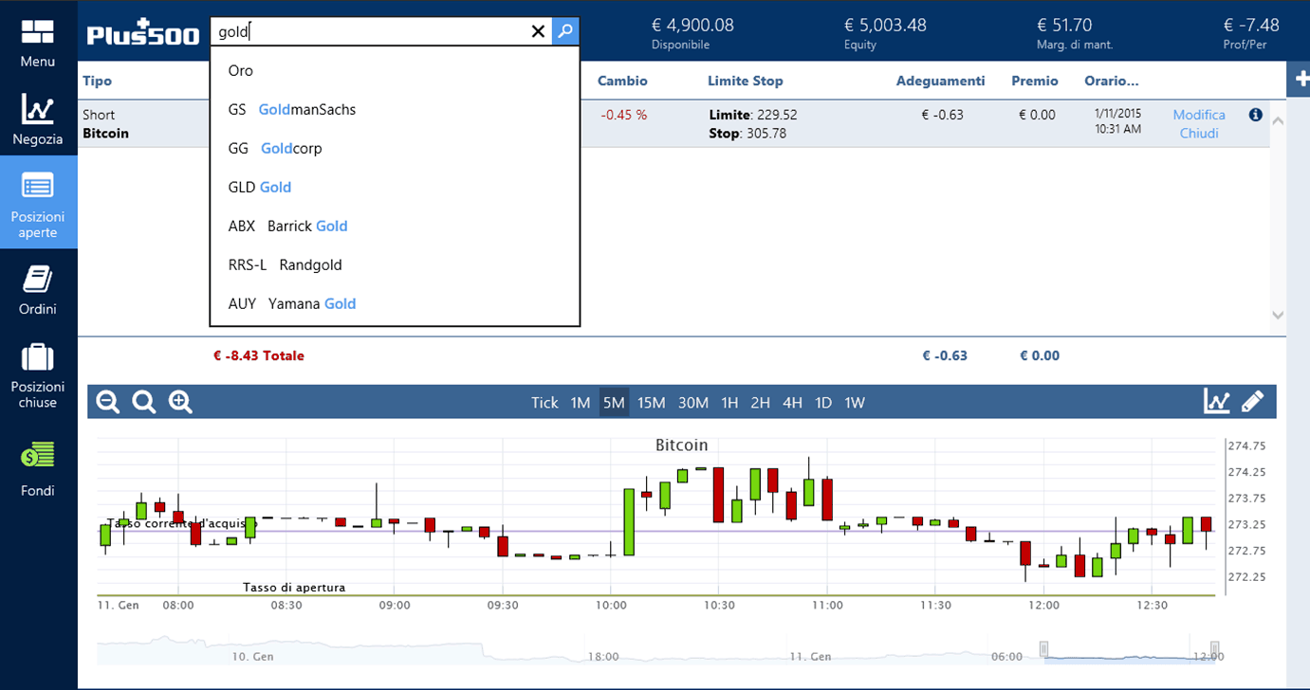Click Limite: 229.52 value
Viewport: 1310px width, 690px height.
click(753, 115)
